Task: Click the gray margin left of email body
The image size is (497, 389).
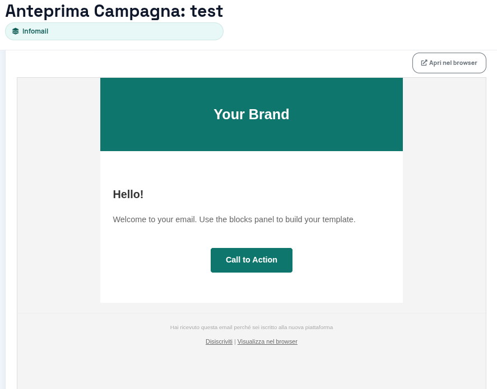Action: (x=59, y=196)
